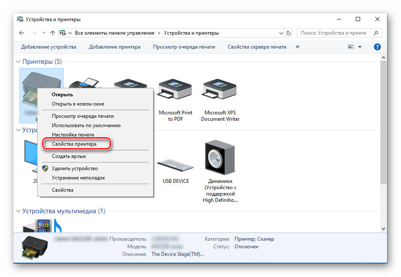This screenshot has width=401, height=277.
Task: Open Microsoft XPS Document Writer
Action: (220, 90)
